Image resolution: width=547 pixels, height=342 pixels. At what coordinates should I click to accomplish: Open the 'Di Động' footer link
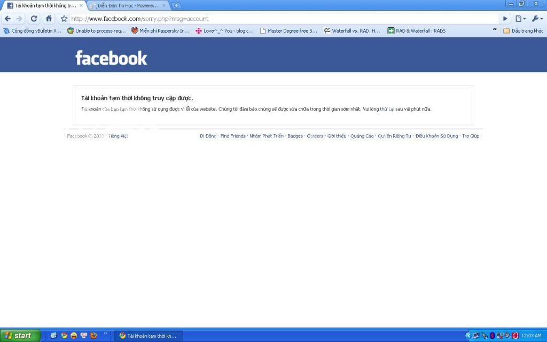[x=208, y=136]
